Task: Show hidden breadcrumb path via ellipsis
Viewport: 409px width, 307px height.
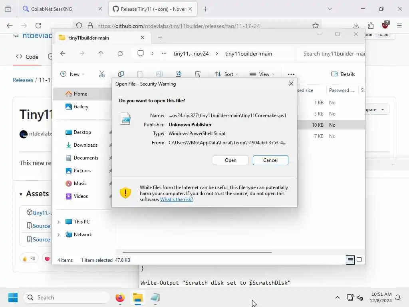Action: pos(164,54)
